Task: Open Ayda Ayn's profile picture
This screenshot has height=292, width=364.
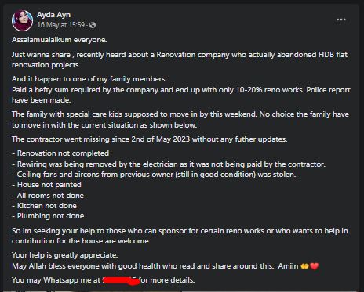Action: (x=22, y=20)
